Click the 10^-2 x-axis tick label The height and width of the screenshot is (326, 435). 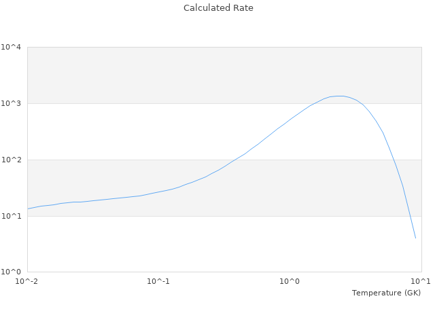(27, 281)
